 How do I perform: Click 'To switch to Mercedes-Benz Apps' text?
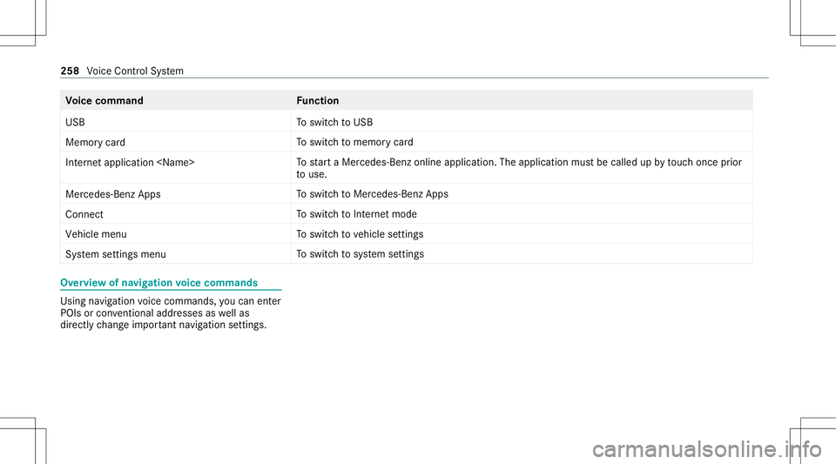click(372, 194)
